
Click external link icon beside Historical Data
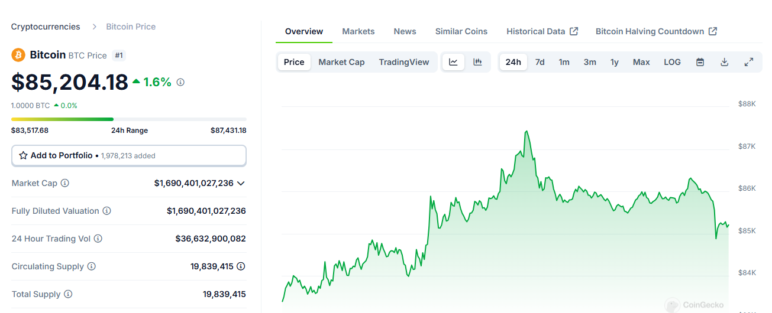574,31
